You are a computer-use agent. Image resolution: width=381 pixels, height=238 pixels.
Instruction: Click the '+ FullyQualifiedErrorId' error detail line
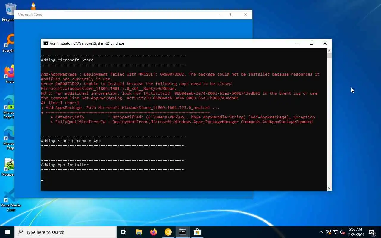pos(182,122)
